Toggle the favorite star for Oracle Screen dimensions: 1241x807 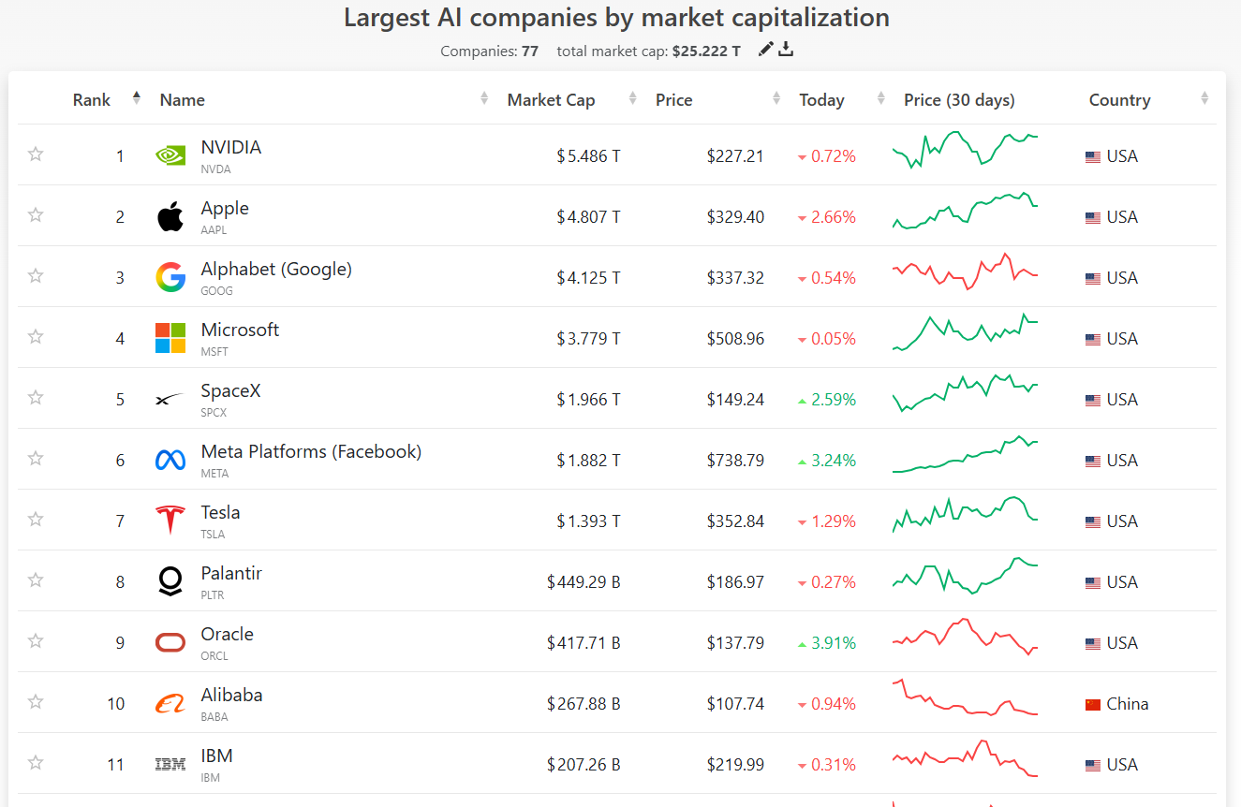36,641
